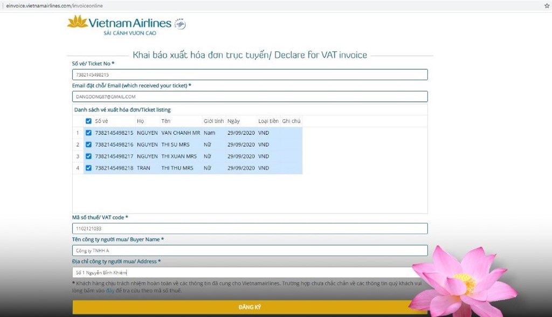The height and width of the screenshot is (317, 552).
Task: Uncheck ticket 7382145498218 checkbox
Action: pos(88,168)
